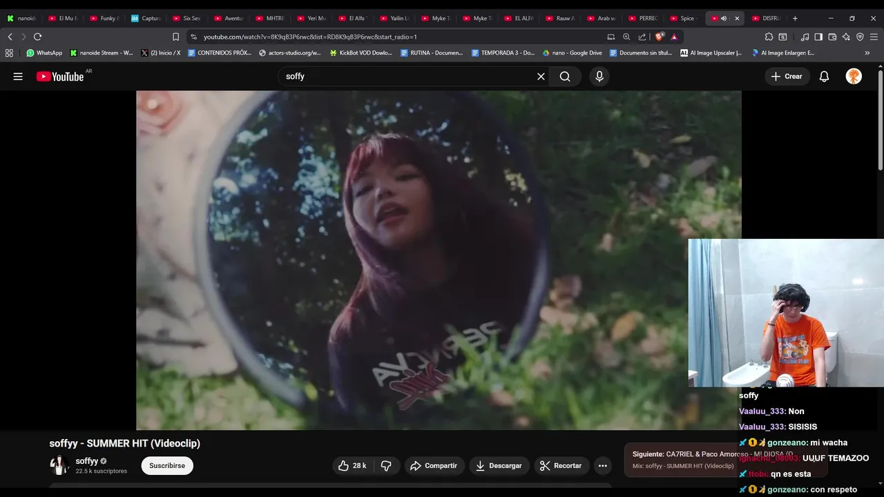Switch to the Rauw A tab

click(x=559, y=19)
